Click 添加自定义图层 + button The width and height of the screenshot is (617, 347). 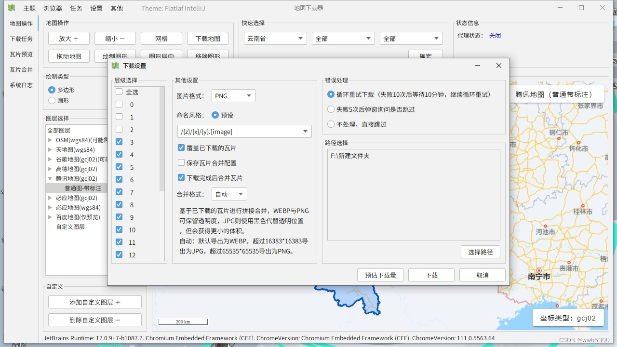[95, 302]
